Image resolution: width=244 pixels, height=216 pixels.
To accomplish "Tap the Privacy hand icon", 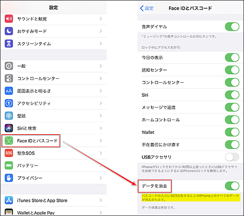I will pos(9,178).
